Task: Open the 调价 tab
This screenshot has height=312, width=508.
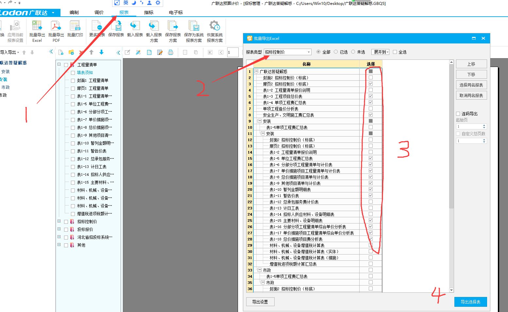Action: pyautogui.click(x=99, y=12)
